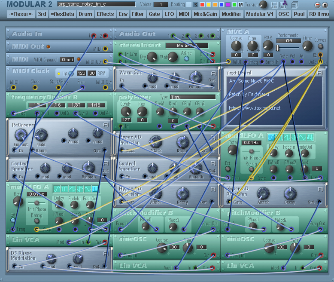This screenshot has width=334, height=282.
Task: Click the polyFilter Res knob
Action: click(x=142, y=112)
